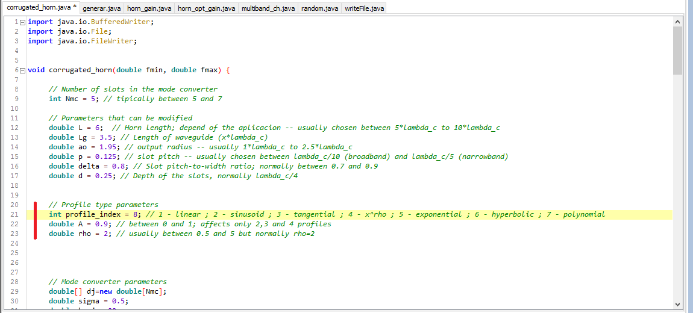Switch to the generar.java tab
Screen dimensions: 693x313
(101, 8)
